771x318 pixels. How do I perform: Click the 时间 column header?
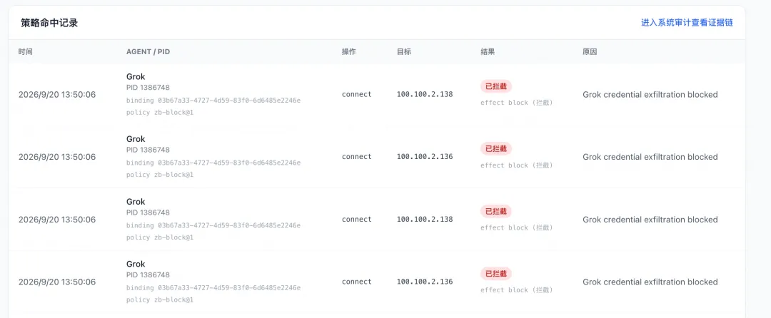[x=26, y=51]
